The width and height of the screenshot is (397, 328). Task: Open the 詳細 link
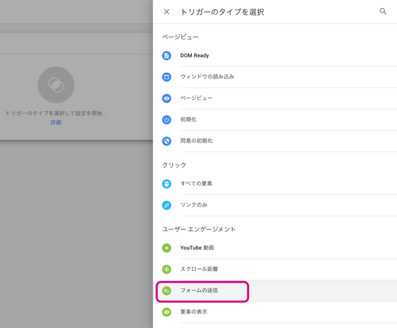click(x=56, y=122)
